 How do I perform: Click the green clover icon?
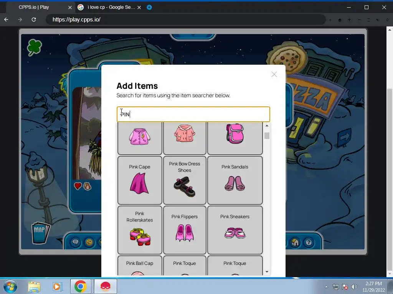point(34,47)
